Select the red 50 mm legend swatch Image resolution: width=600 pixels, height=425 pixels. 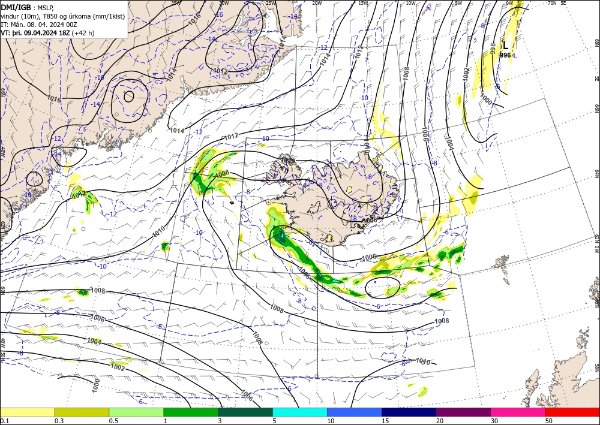[x=572, y=412]
